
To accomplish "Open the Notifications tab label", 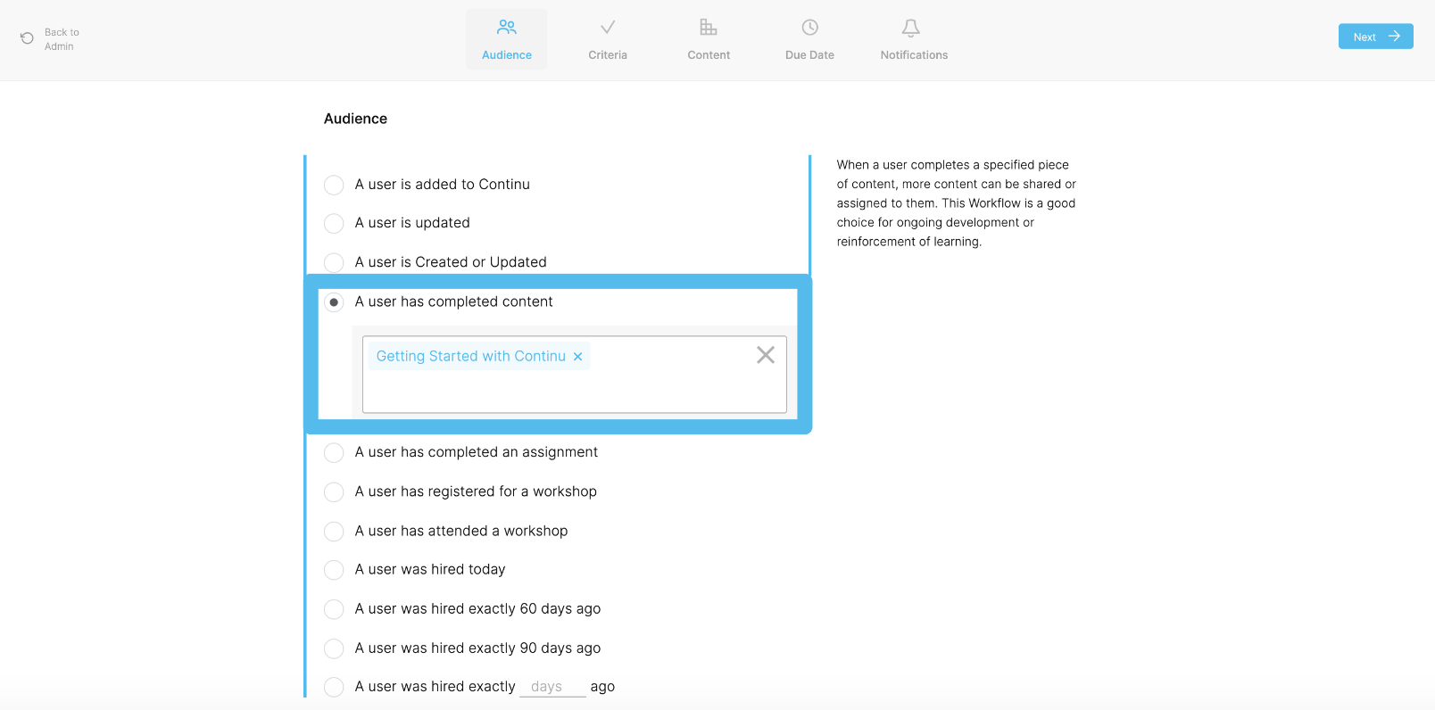I will [914, 55].
